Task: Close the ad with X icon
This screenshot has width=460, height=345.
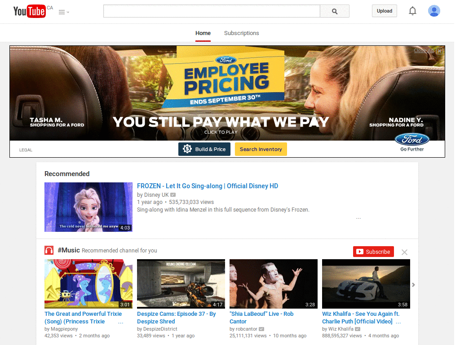Action: 439,51
